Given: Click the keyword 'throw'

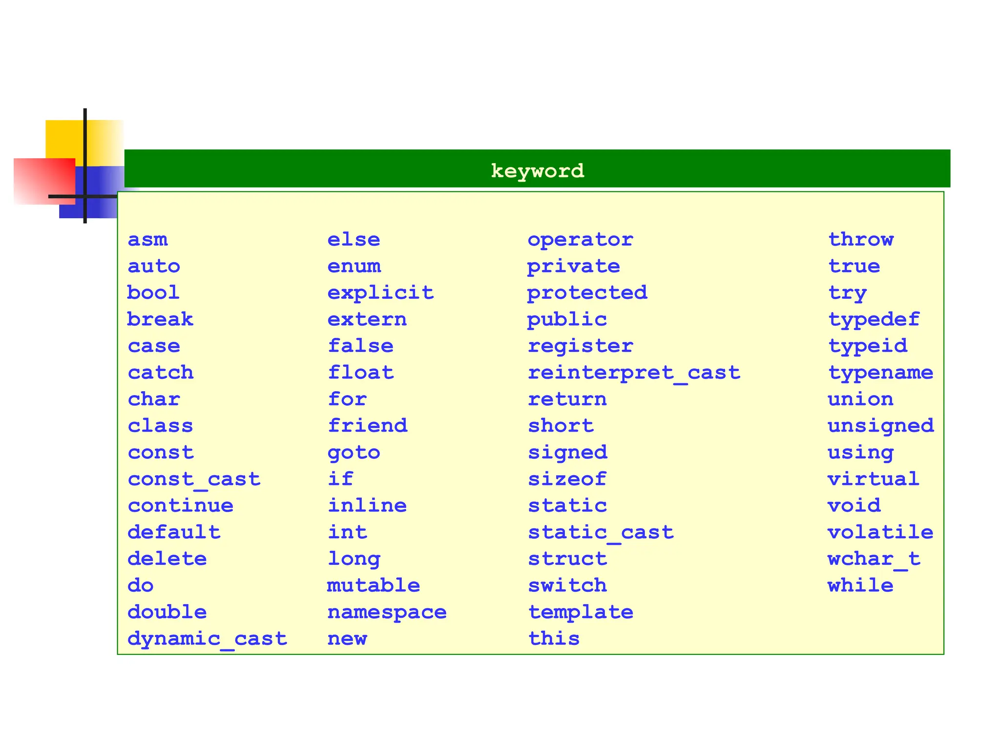Looking at the screenshot, I should pyautogui.click(x=861, y=240).
